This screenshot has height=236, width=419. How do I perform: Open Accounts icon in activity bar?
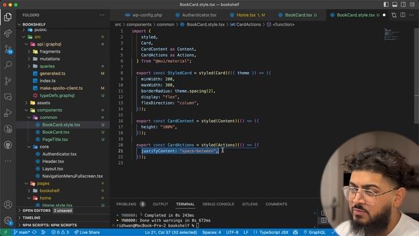(8, 205)
